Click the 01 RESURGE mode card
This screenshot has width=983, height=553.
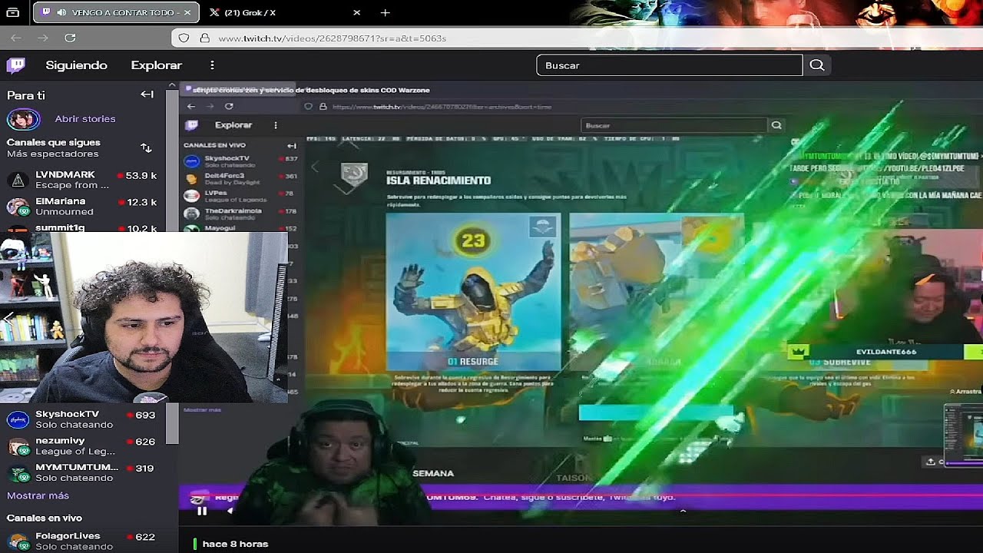(473, 293)
